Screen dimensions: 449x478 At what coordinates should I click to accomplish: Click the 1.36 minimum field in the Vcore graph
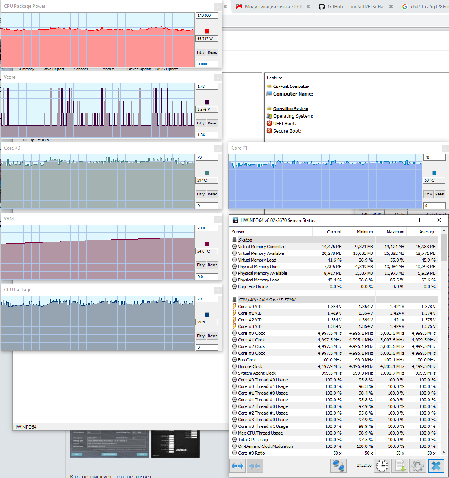point(207,135)
